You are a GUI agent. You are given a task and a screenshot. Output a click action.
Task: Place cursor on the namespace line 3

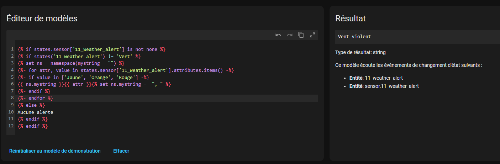[71, 63]
